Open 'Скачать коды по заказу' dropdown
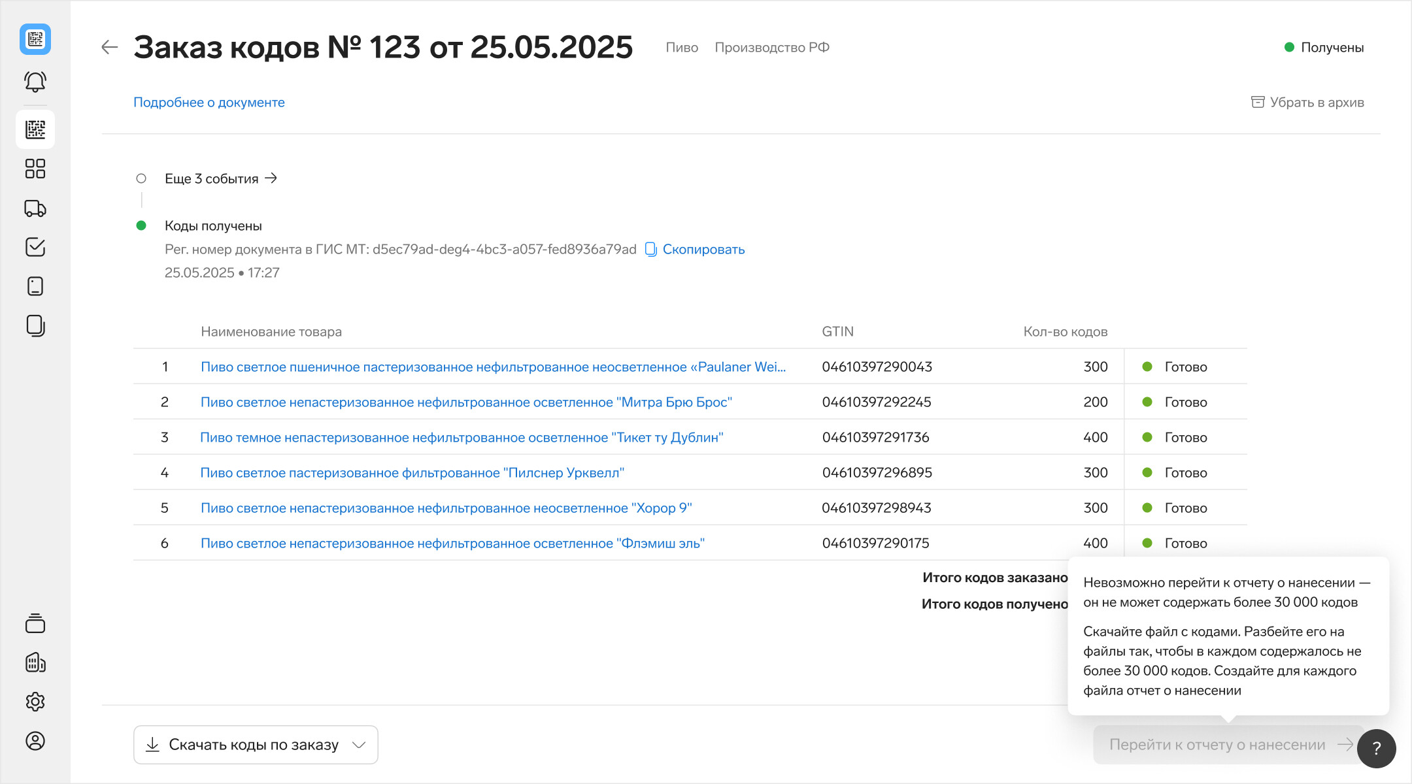The image size is (1412, 784). pyautogui.click(x=254, y=745)
